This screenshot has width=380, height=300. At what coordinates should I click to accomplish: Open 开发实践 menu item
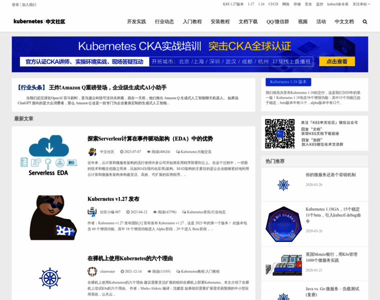click(136, 22)
